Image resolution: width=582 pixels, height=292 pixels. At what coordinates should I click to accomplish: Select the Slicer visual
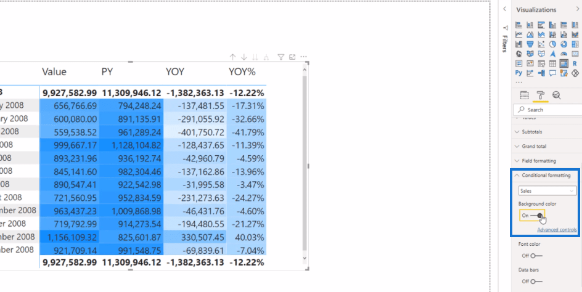tap(541, 64)
